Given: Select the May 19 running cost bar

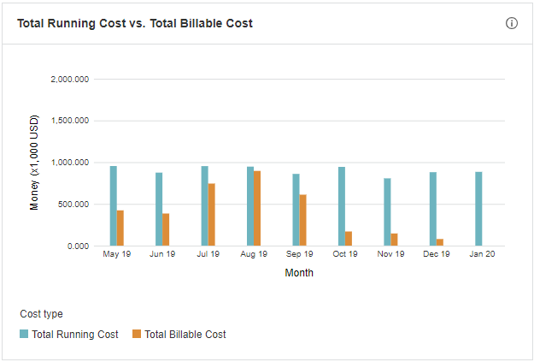Looking at the screenshot, I should pyautogui.click(x=113, y=206).
